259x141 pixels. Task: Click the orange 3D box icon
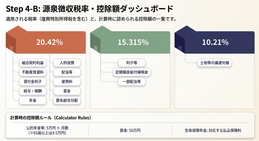point(12,40)
